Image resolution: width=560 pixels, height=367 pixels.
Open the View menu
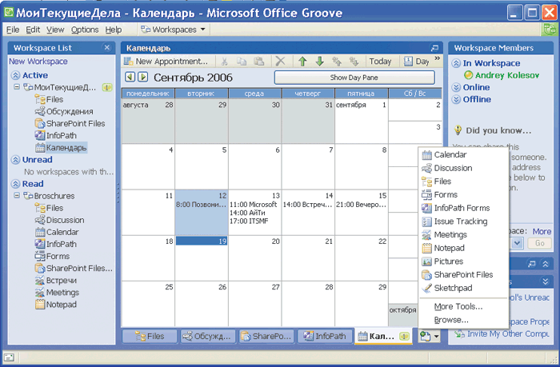click(x=55, y=30)
